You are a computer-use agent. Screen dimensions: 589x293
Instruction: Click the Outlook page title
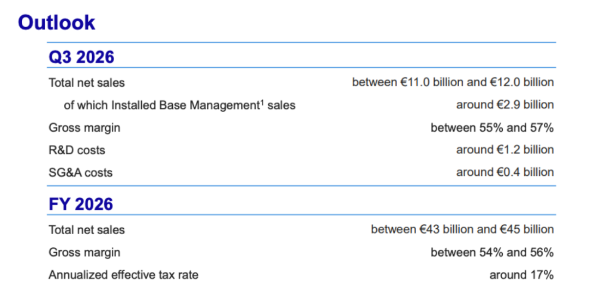56,22
